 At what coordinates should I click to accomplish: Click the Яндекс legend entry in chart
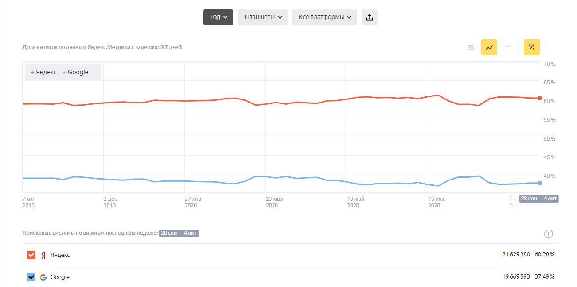click(x=44, y=72)
